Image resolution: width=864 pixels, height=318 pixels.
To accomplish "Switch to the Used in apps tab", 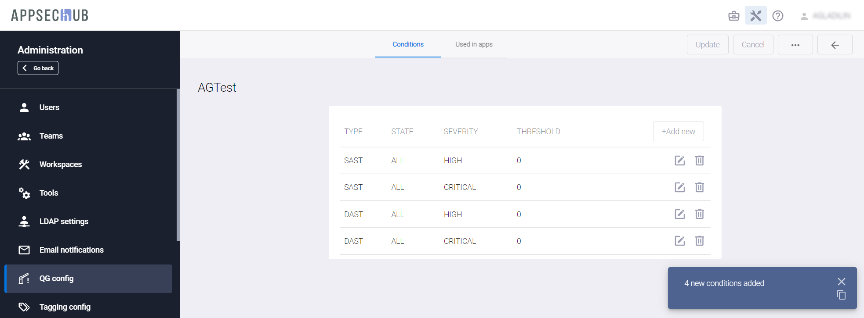I will (474, 44).
